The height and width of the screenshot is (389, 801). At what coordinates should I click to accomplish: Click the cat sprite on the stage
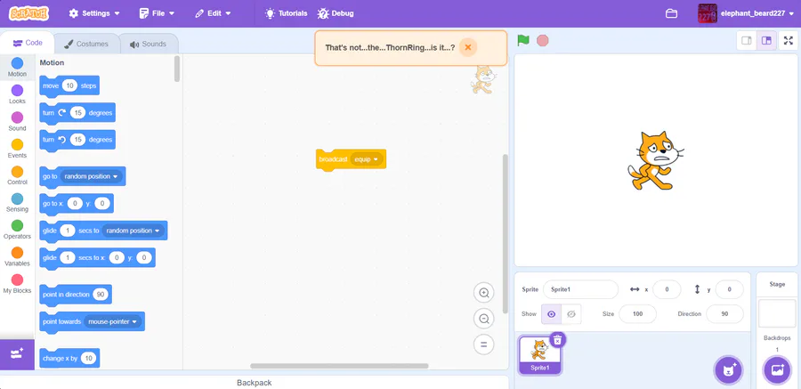[x=655, y=160]
